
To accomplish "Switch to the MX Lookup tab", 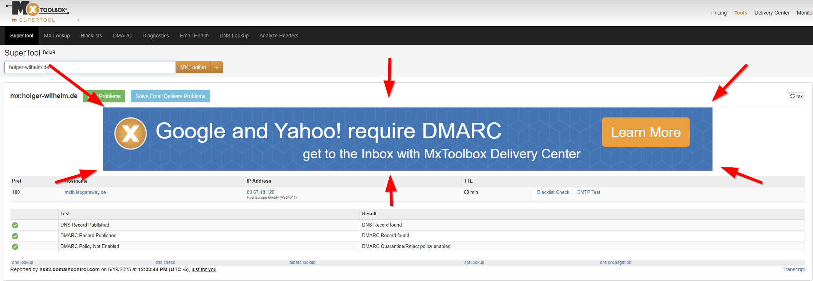I will click(x=57, y=36).
